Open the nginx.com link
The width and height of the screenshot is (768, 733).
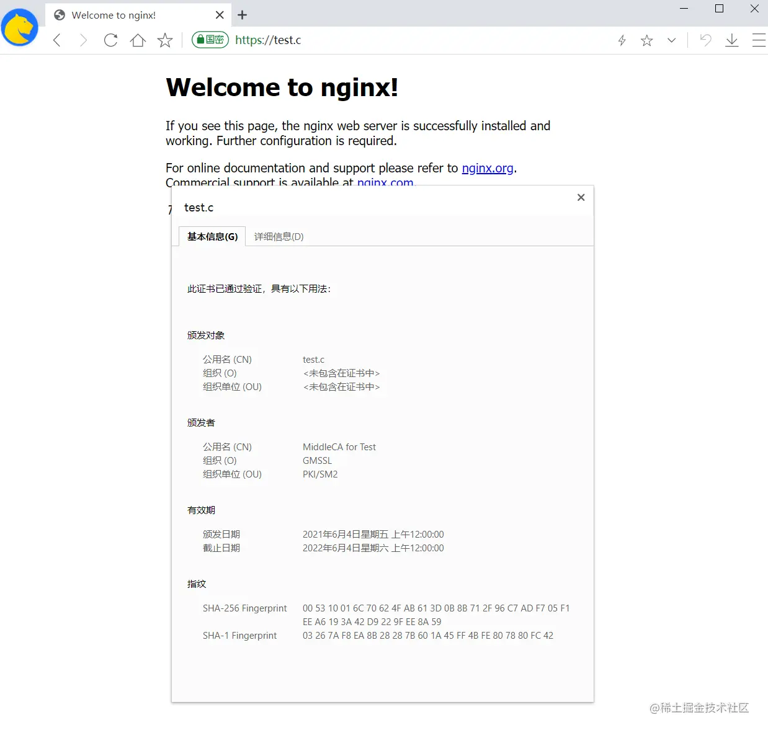pos(385,182)
